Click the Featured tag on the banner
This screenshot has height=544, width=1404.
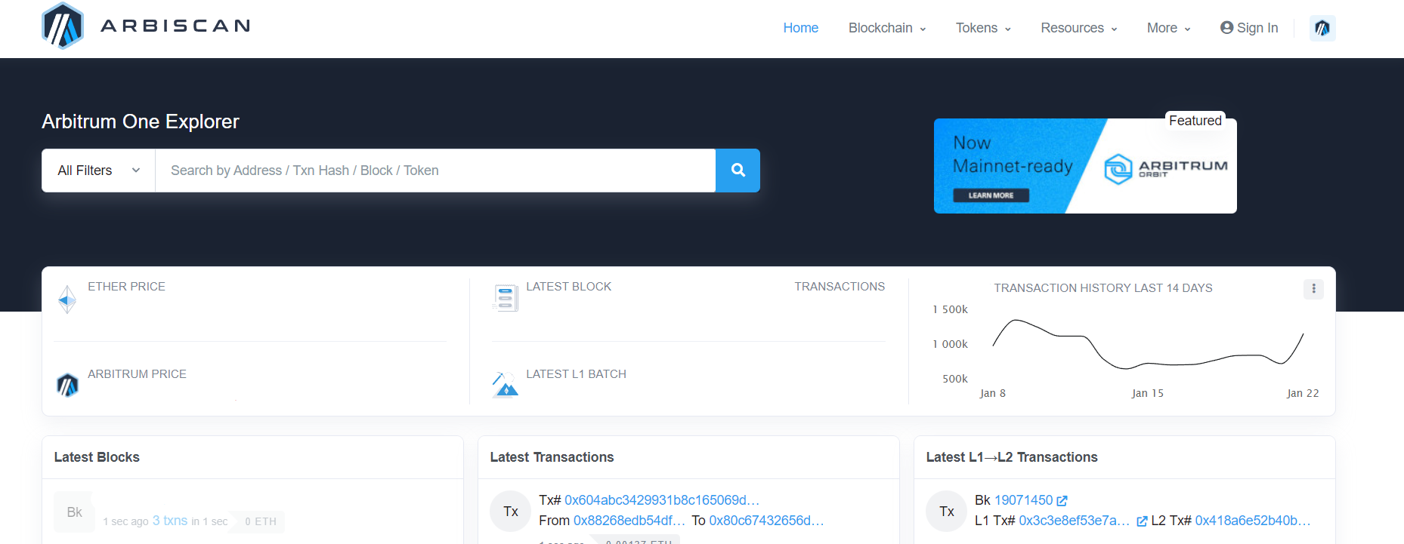(x=1195, y=121)
